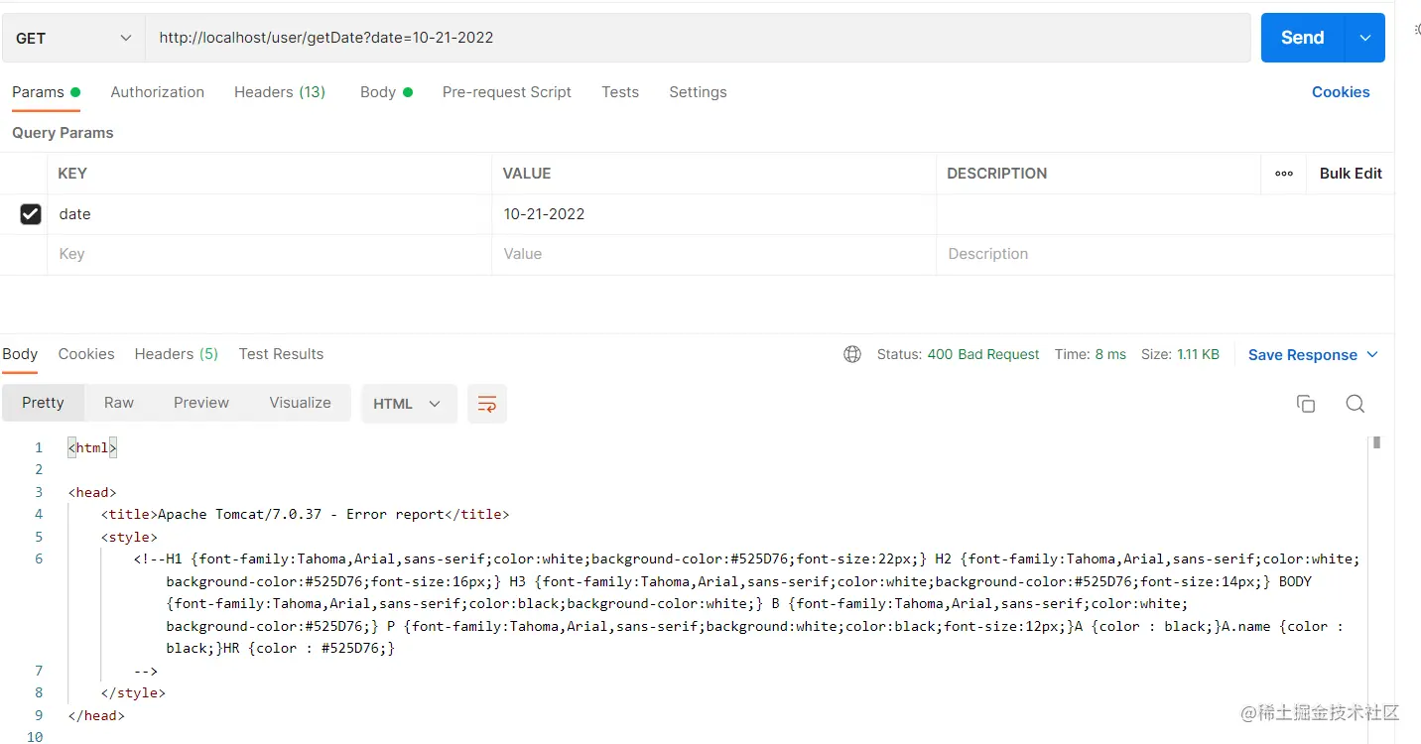Click the date key cell

[x=269, y=214]
